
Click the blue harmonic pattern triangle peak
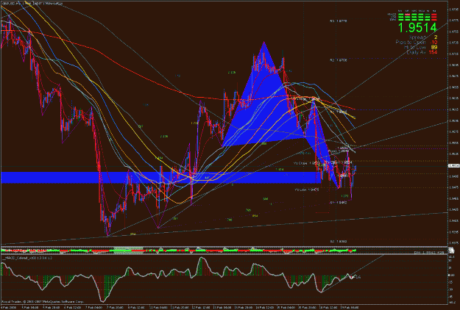[x=263, y=43]
